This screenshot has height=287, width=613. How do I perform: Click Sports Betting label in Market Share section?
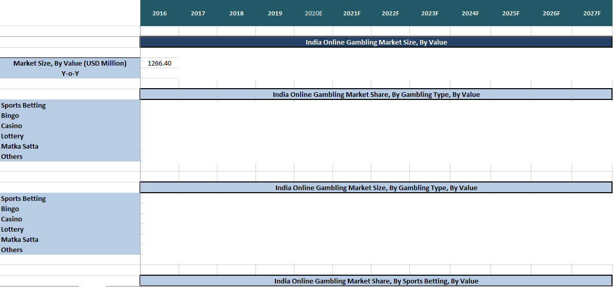pyautogui.click(x=24, y=106)
